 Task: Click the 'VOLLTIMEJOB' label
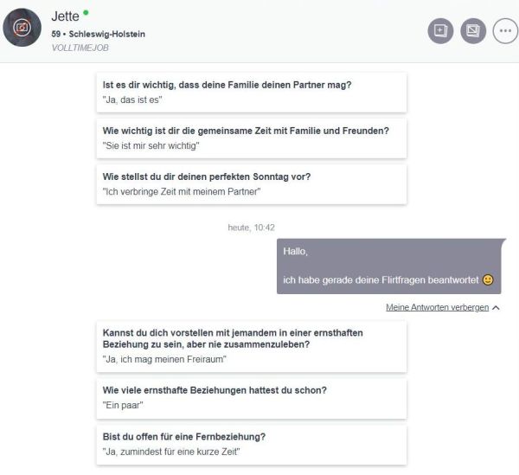81,49
